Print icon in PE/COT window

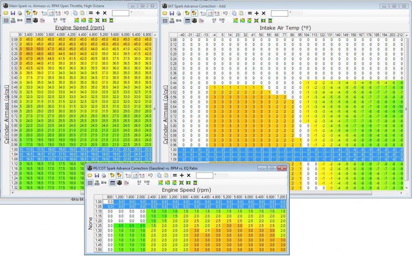coord(104,175)
